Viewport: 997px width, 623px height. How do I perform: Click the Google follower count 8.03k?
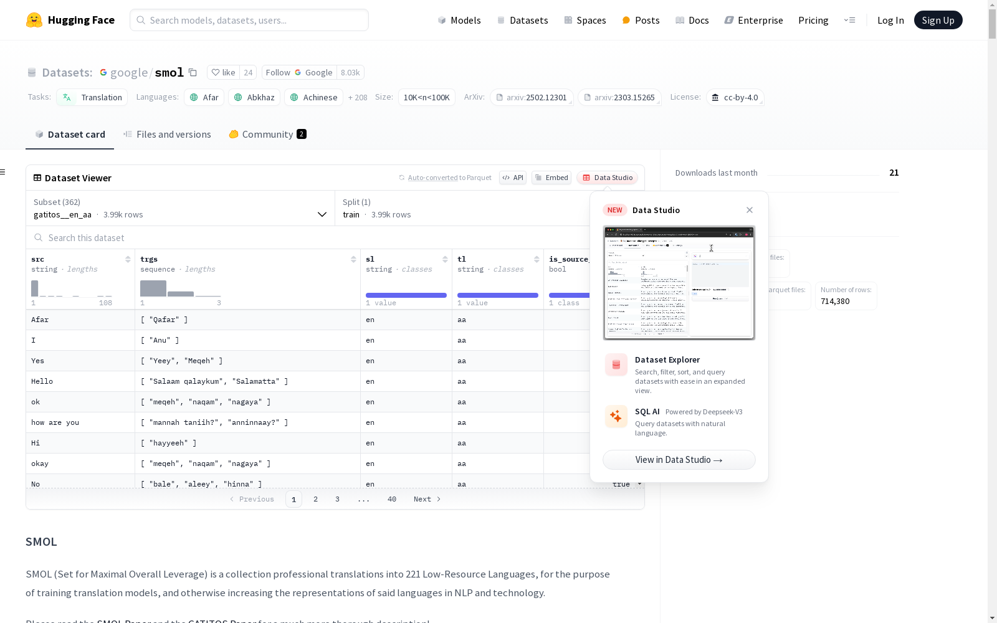tap(350, 72)
